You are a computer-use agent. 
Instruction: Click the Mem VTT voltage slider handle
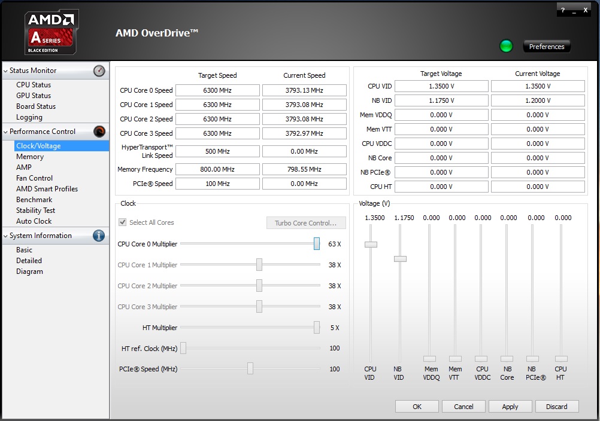(455, 359)
